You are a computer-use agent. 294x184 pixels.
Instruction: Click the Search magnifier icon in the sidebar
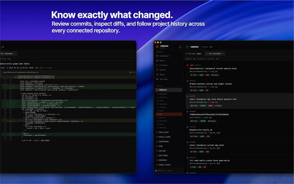(157, 70)
